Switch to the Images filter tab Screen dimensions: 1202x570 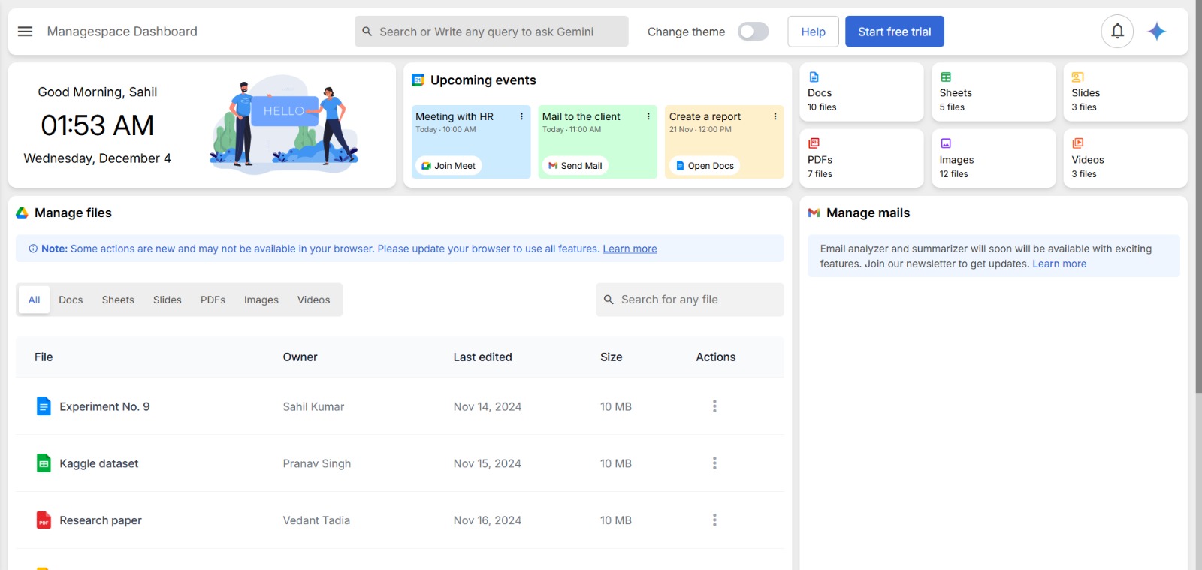(x=261, y=300)
